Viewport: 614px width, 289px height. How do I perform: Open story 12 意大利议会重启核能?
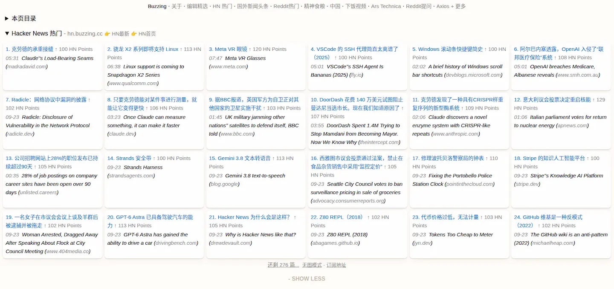point(552,100)
